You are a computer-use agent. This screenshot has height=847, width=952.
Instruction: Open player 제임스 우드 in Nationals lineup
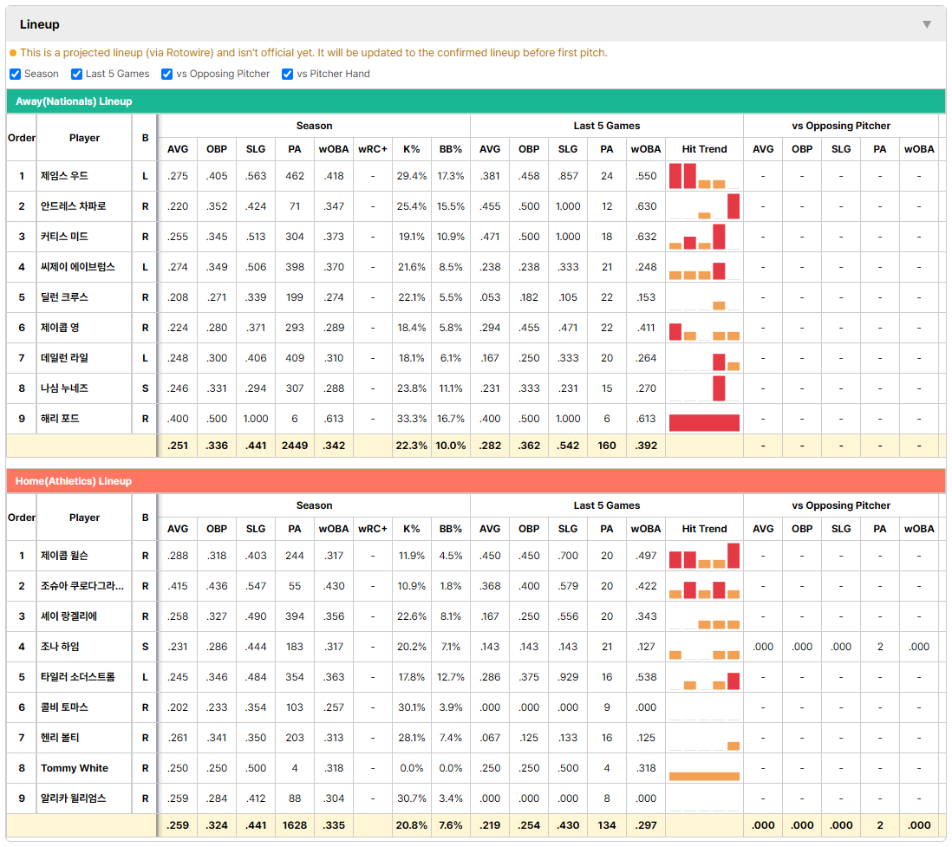tap(64, 176)
